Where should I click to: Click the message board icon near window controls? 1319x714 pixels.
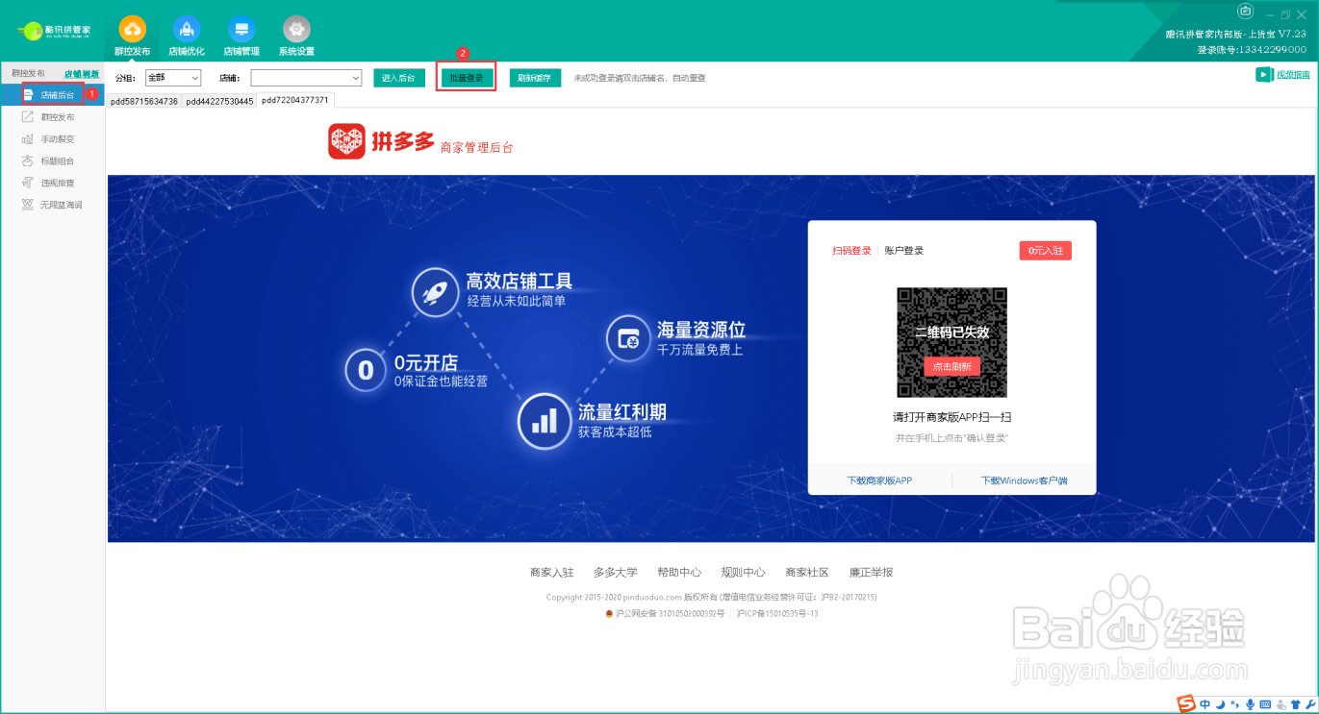coord(1247,12)
